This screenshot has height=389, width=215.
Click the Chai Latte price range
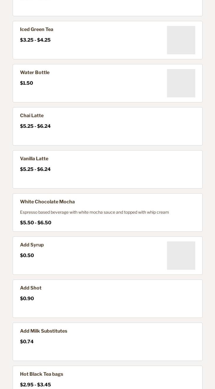pos(35,126)
